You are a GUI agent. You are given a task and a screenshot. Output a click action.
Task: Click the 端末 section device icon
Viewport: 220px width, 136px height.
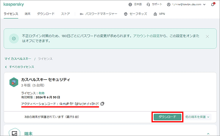click(15, 132)
